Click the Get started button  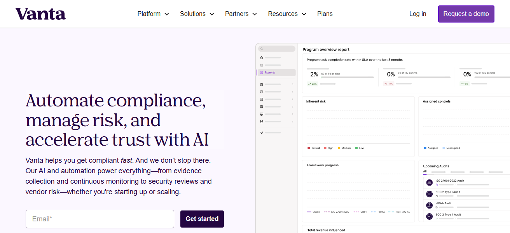(x=202, y=219)
